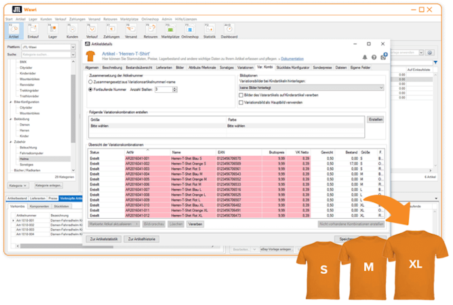Open the Versand toolbar icon
Screen dimensions: 453x305
pyautogui.click(x=131, y=31)
